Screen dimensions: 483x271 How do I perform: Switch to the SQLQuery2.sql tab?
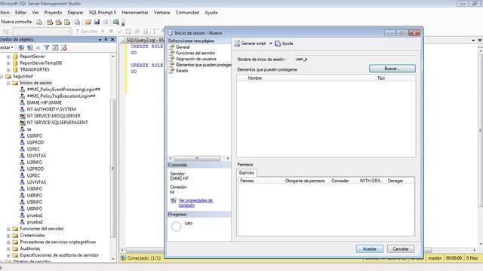[x=144, y=40]
